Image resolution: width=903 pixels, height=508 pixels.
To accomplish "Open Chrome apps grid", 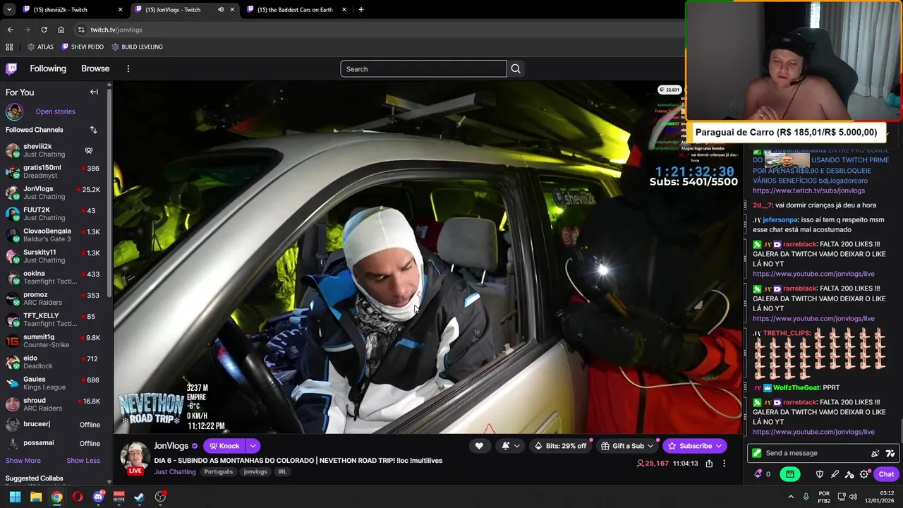I will pos(9,47).
